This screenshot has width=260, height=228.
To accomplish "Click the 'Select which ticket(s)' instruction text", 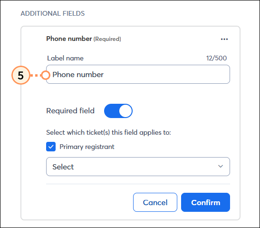I will [108, 132].
